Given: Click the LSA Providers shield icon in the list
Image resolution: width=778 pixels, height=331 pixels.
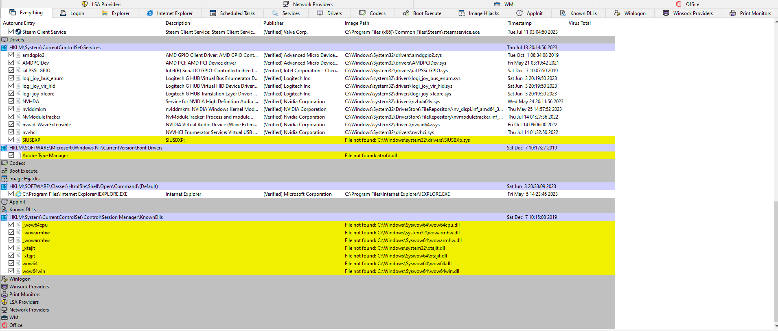Looking at the screenshot, I should pos(4,302).
